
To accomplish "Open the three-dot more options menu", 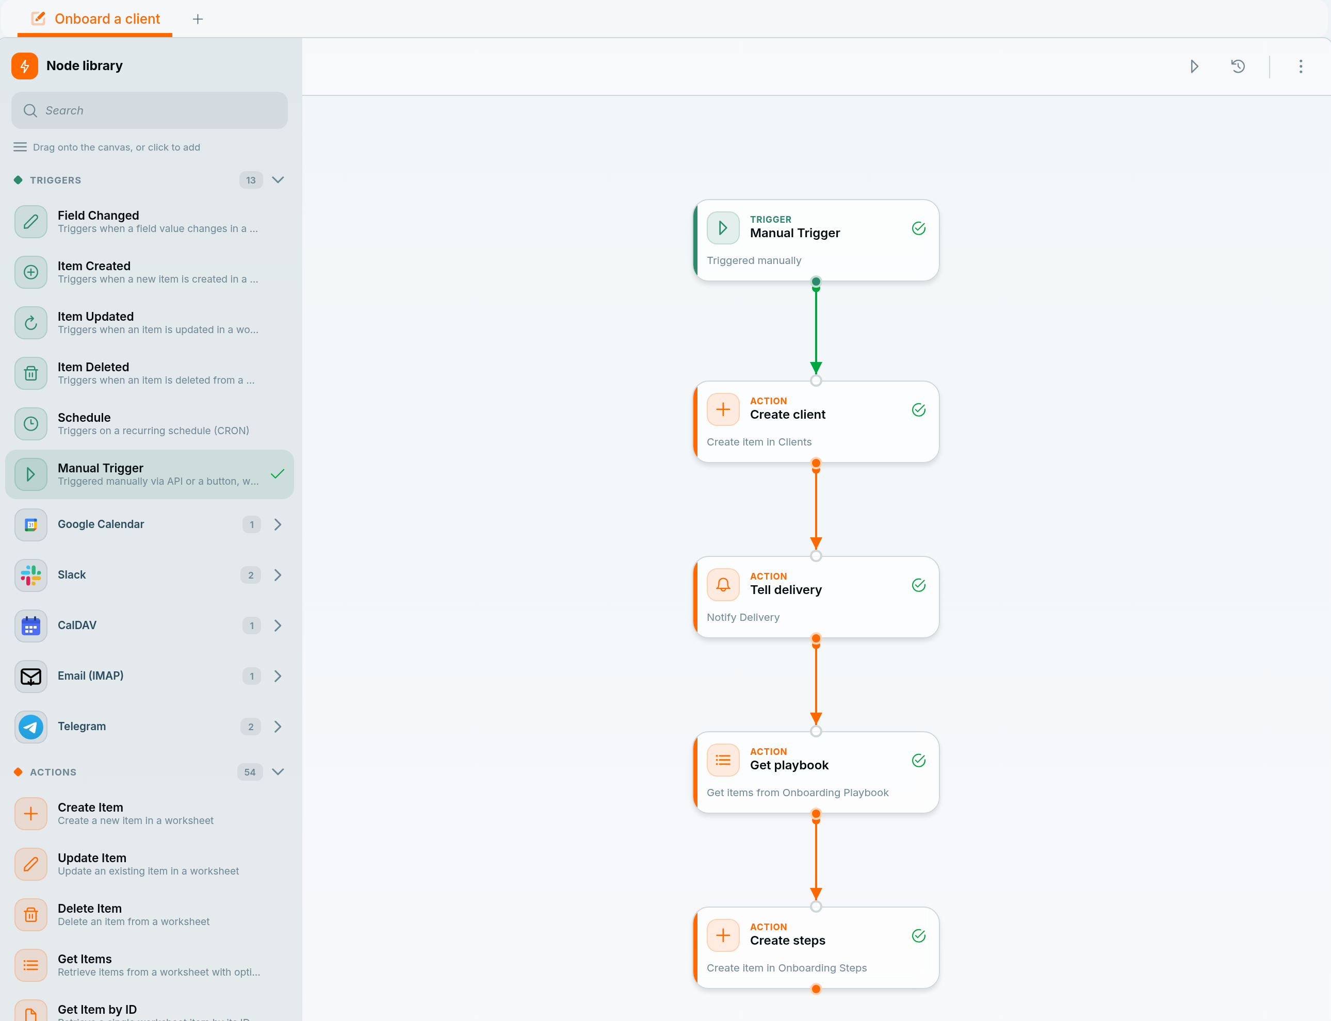I will pyautogui.click(x=1301, y=66).
